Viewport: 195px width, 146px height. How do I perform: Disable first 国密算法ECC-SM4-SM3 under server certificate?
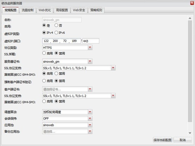coord(56,74)
